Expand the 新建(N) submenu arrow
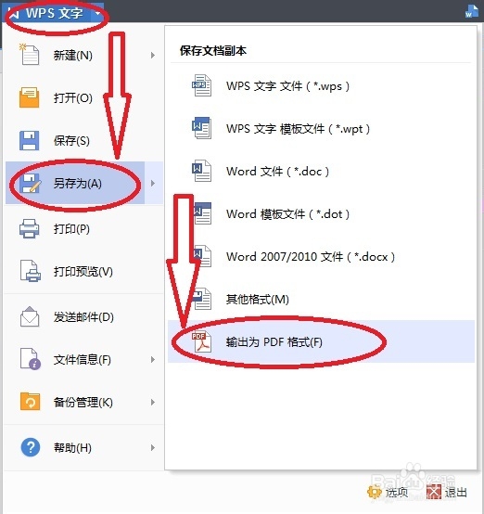 153,55
